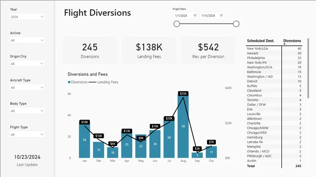
Task: Select the Dallas / DFW table row
Action: pyautogui.click(x=274, y=105)
